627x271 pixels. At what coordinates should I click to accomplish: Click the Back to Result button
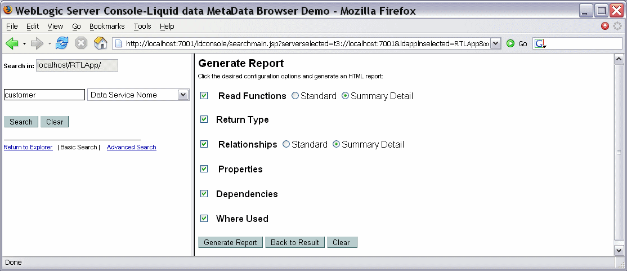(x=295, y=242)
